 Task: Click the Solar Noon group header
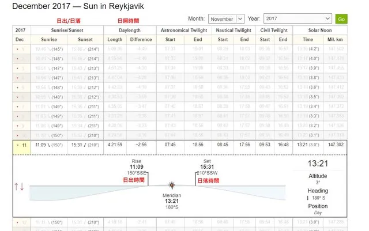[x=320, y=30]
